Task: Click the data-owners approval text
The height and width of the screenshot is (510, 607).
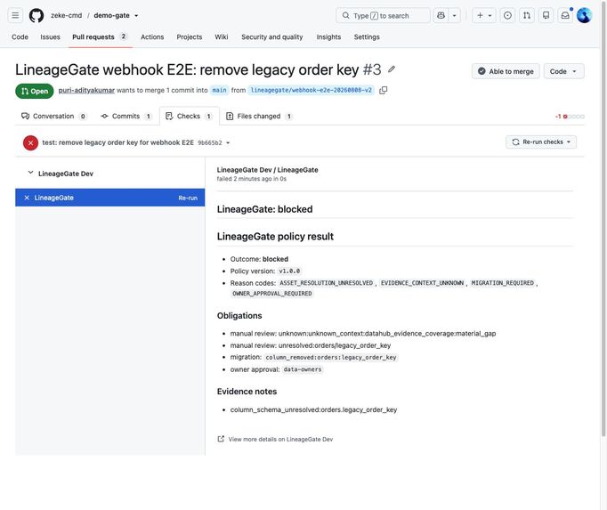Action: (303, 369)
